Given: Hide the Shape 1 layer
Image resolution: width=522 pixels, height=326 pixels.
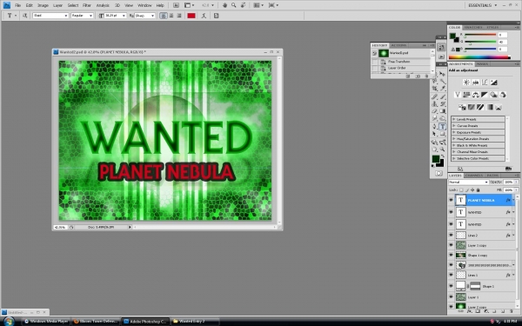Looking at the screenshot, I should coord(451,286).
